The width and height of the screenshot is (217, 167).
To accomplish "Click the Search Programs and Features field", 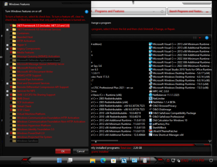I will [189, 11].
